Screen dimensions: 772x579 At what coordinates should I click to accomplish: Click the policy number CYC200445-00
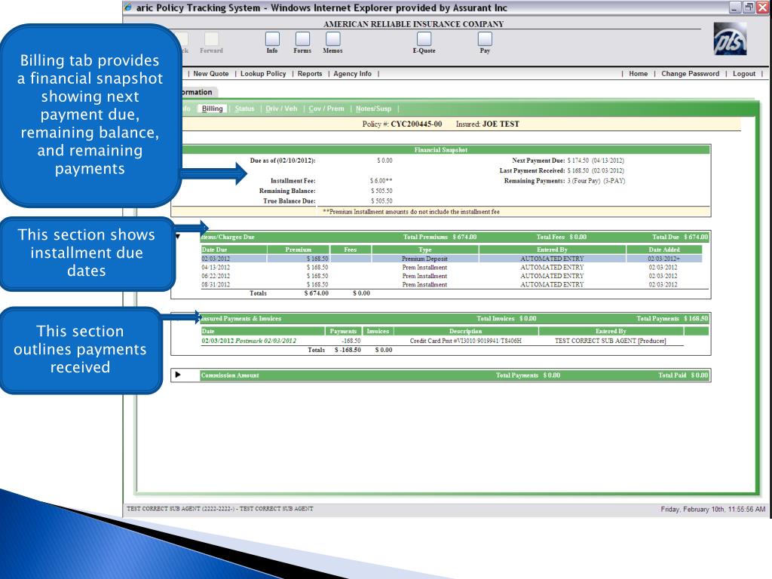point(416,124)
